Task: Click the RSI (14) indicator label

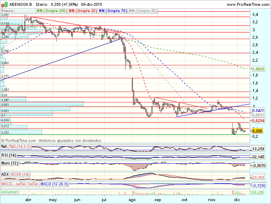Action: point(9,155)
